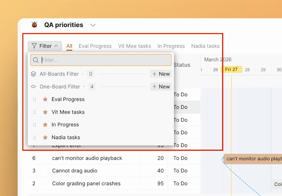Screen dimensions: 282x196
Task: Click the star icon beside Eval Progress
Action: tap(45, 99)
